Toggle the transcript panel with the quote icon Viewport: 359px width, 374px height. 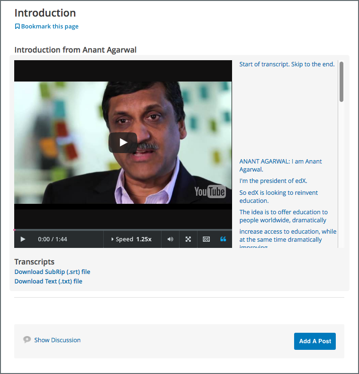(x=223, y=239)
